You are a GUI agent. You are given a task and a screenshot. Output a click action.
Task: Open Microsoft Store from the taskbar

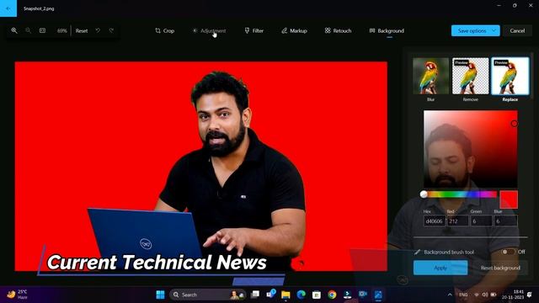click(317, 295)
